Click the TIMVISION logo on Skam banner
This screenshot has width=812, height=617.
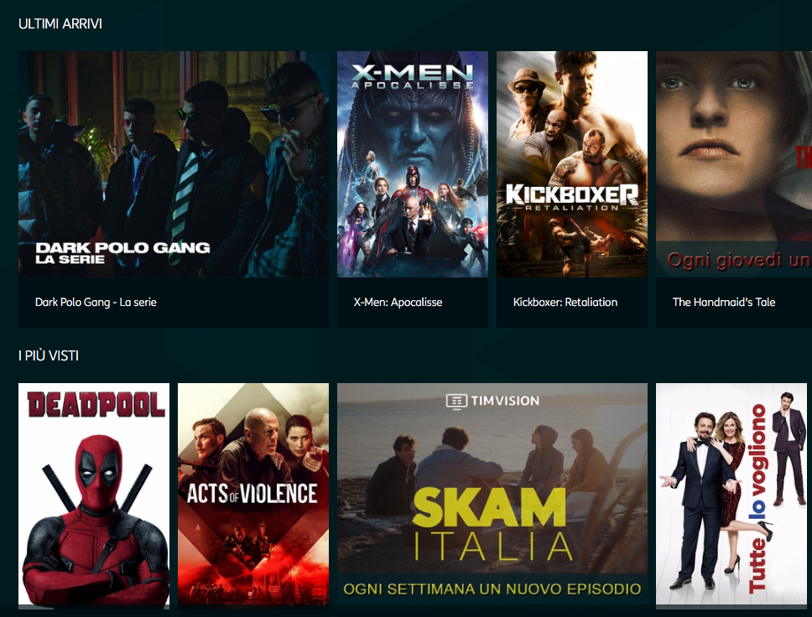pos(492,402)
